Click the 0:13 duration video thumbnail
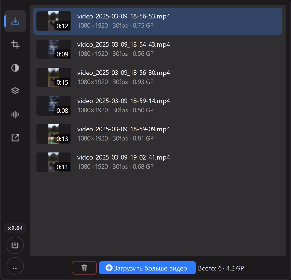The width and height of the screenshot is (291, 280). tap(54, 134)
